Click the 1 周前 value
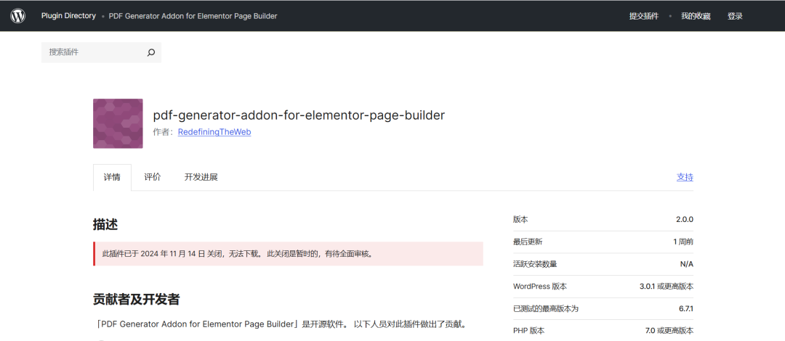This screenshot has width=785, height=341. (x=683, y=242)
